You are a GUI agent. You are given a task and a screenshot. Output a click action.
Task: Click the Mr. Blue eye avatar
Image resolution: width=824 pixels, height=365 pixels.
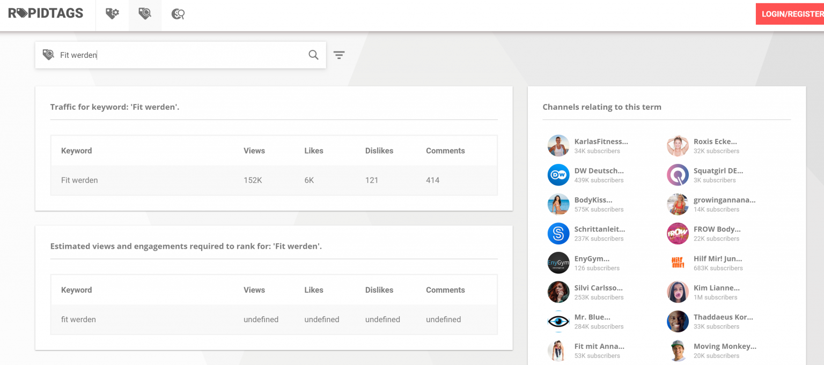(x=558, y=322)
